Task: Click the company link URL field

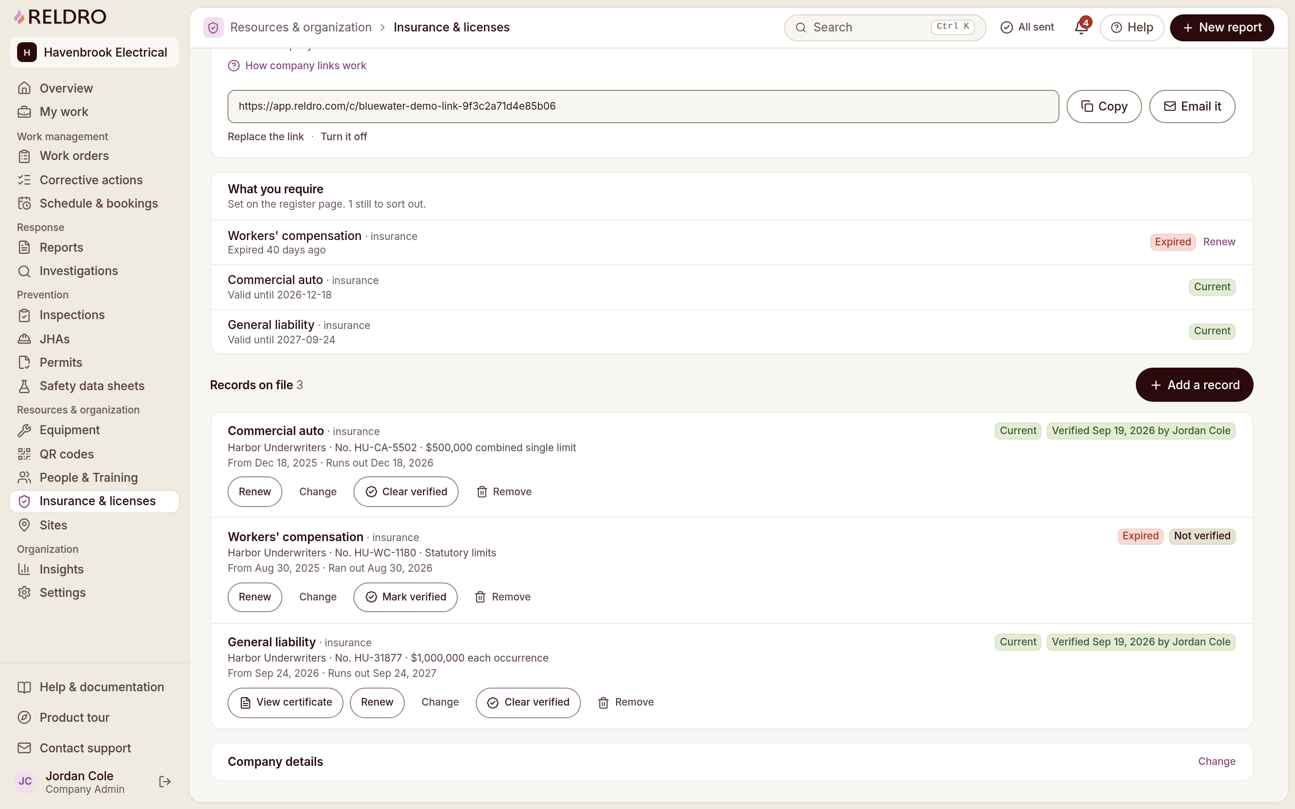Action: click(x=643, y=107)
